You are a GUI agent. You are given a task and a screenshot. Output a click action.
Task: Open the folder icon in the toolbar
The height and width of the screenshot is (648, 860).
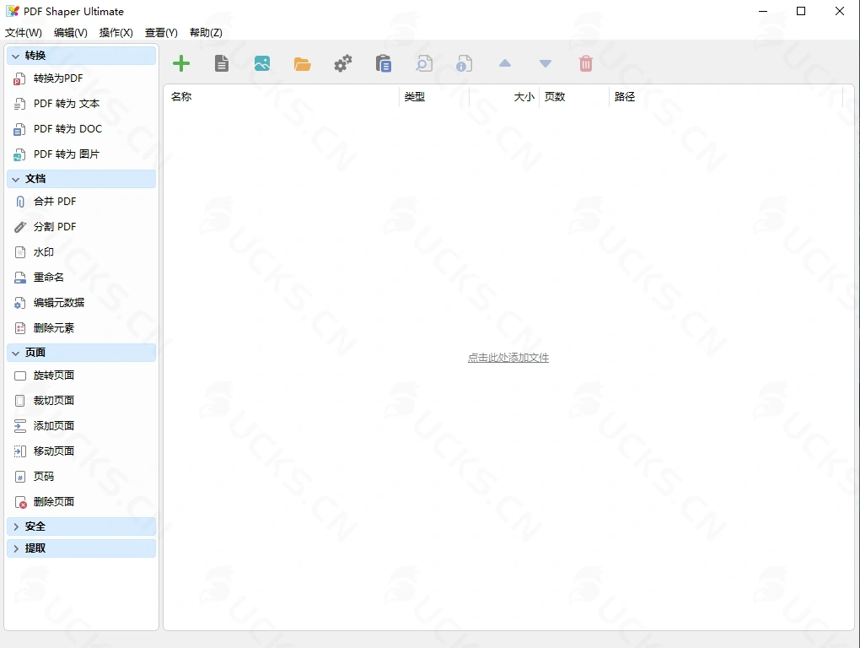pos(302,62)
